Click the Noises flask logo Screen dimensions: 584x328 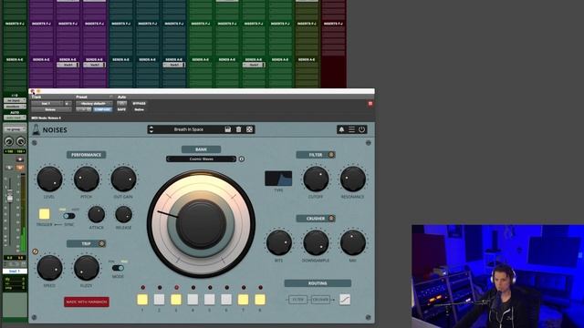point(36,129)
